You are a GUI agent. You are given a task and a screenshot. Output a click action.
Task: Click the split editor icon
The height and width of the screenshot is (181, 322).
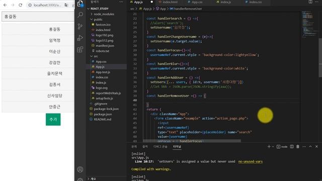click(x=310, y=2)
